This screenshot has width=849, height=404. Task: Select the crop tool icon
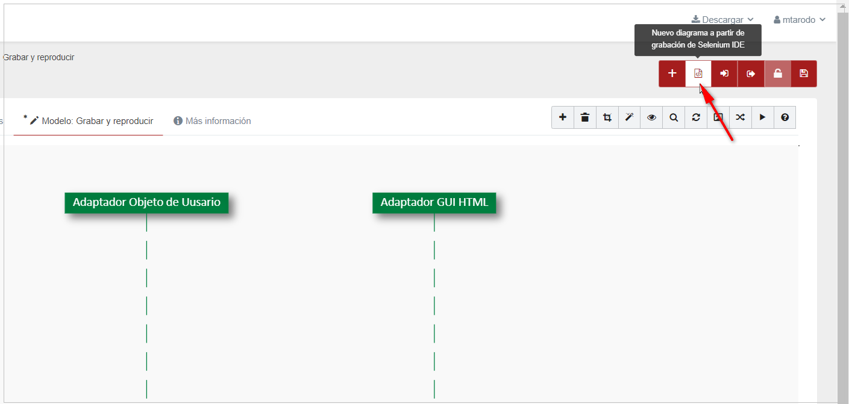(x=607, y=117)
